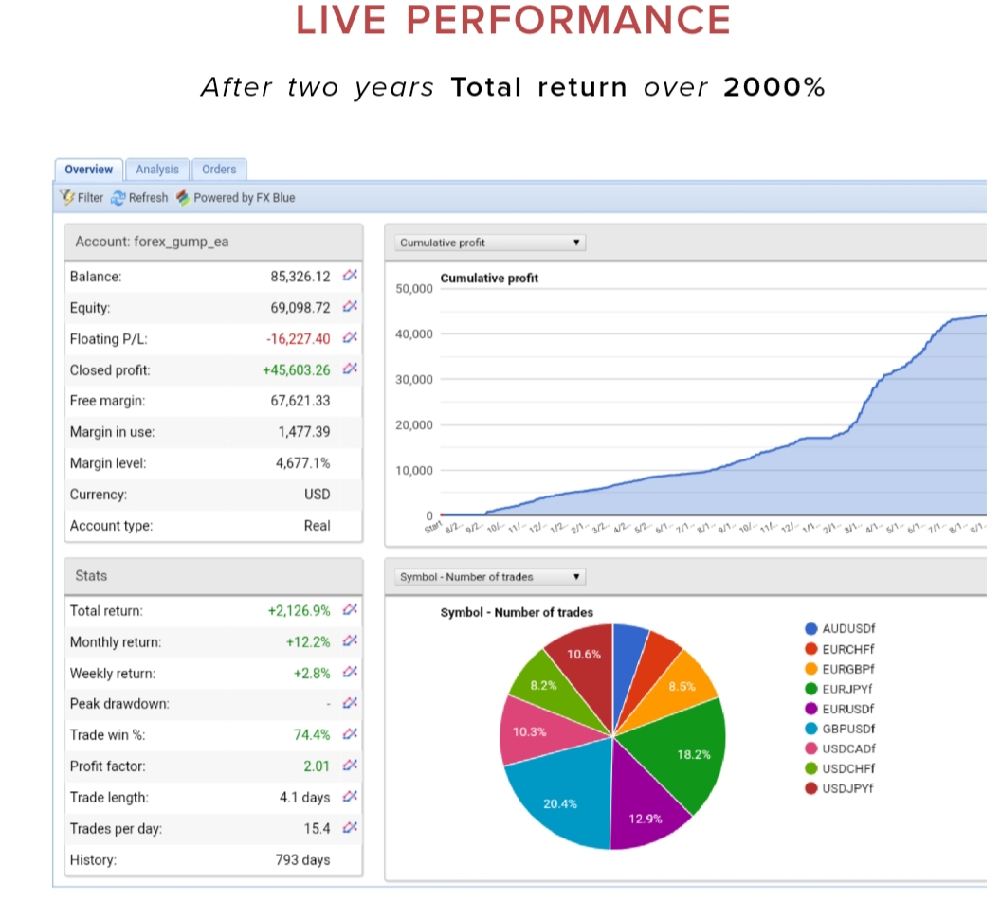Click the 10.6% dark red pie slice
This screenshot has height=919, width=1001.
pos(584,664)
